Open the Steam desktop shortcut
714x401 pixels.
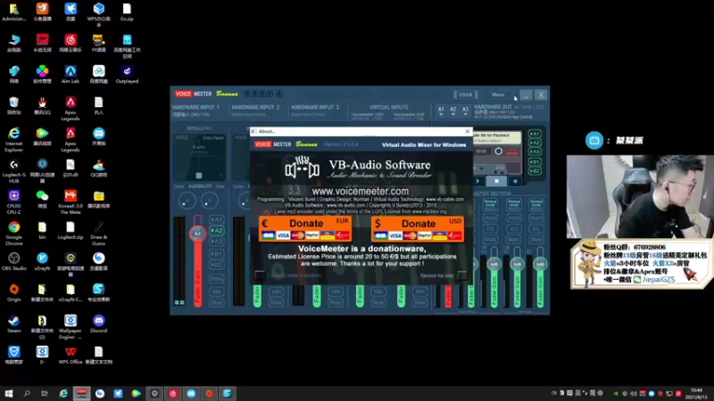click(14, 323)
